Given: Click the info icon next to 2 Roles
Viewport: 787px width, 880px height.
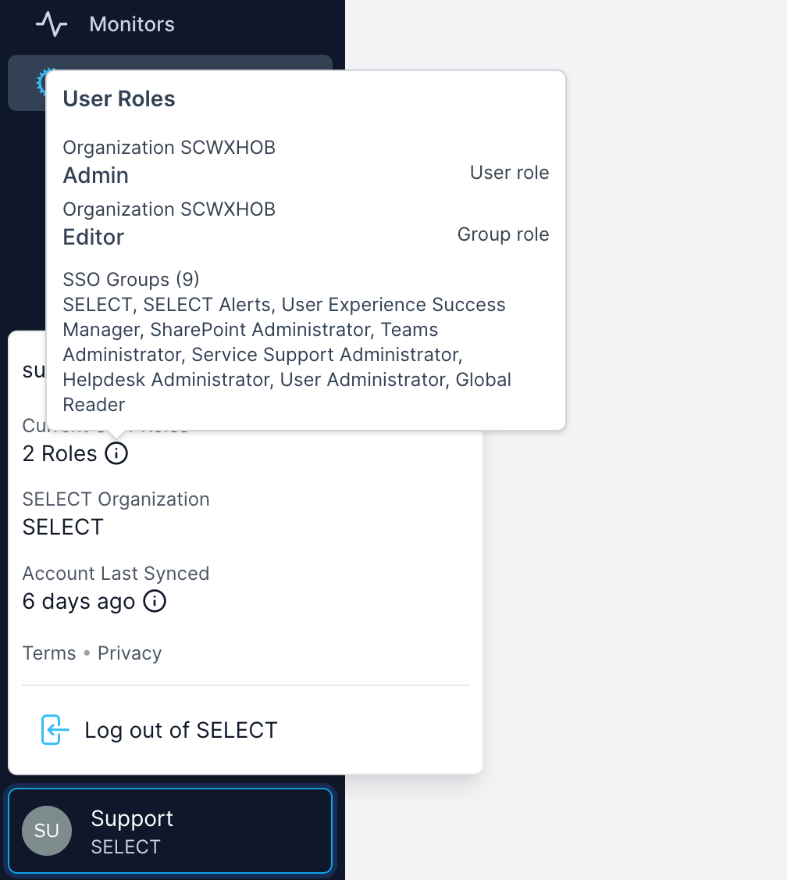Looking at the screenshot, I should 116,453.
